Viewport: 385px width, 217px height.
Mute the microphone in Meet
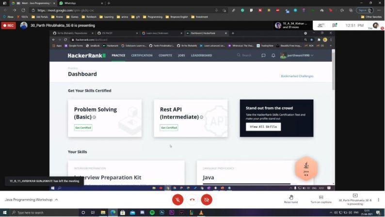click(x=177, y=200)
